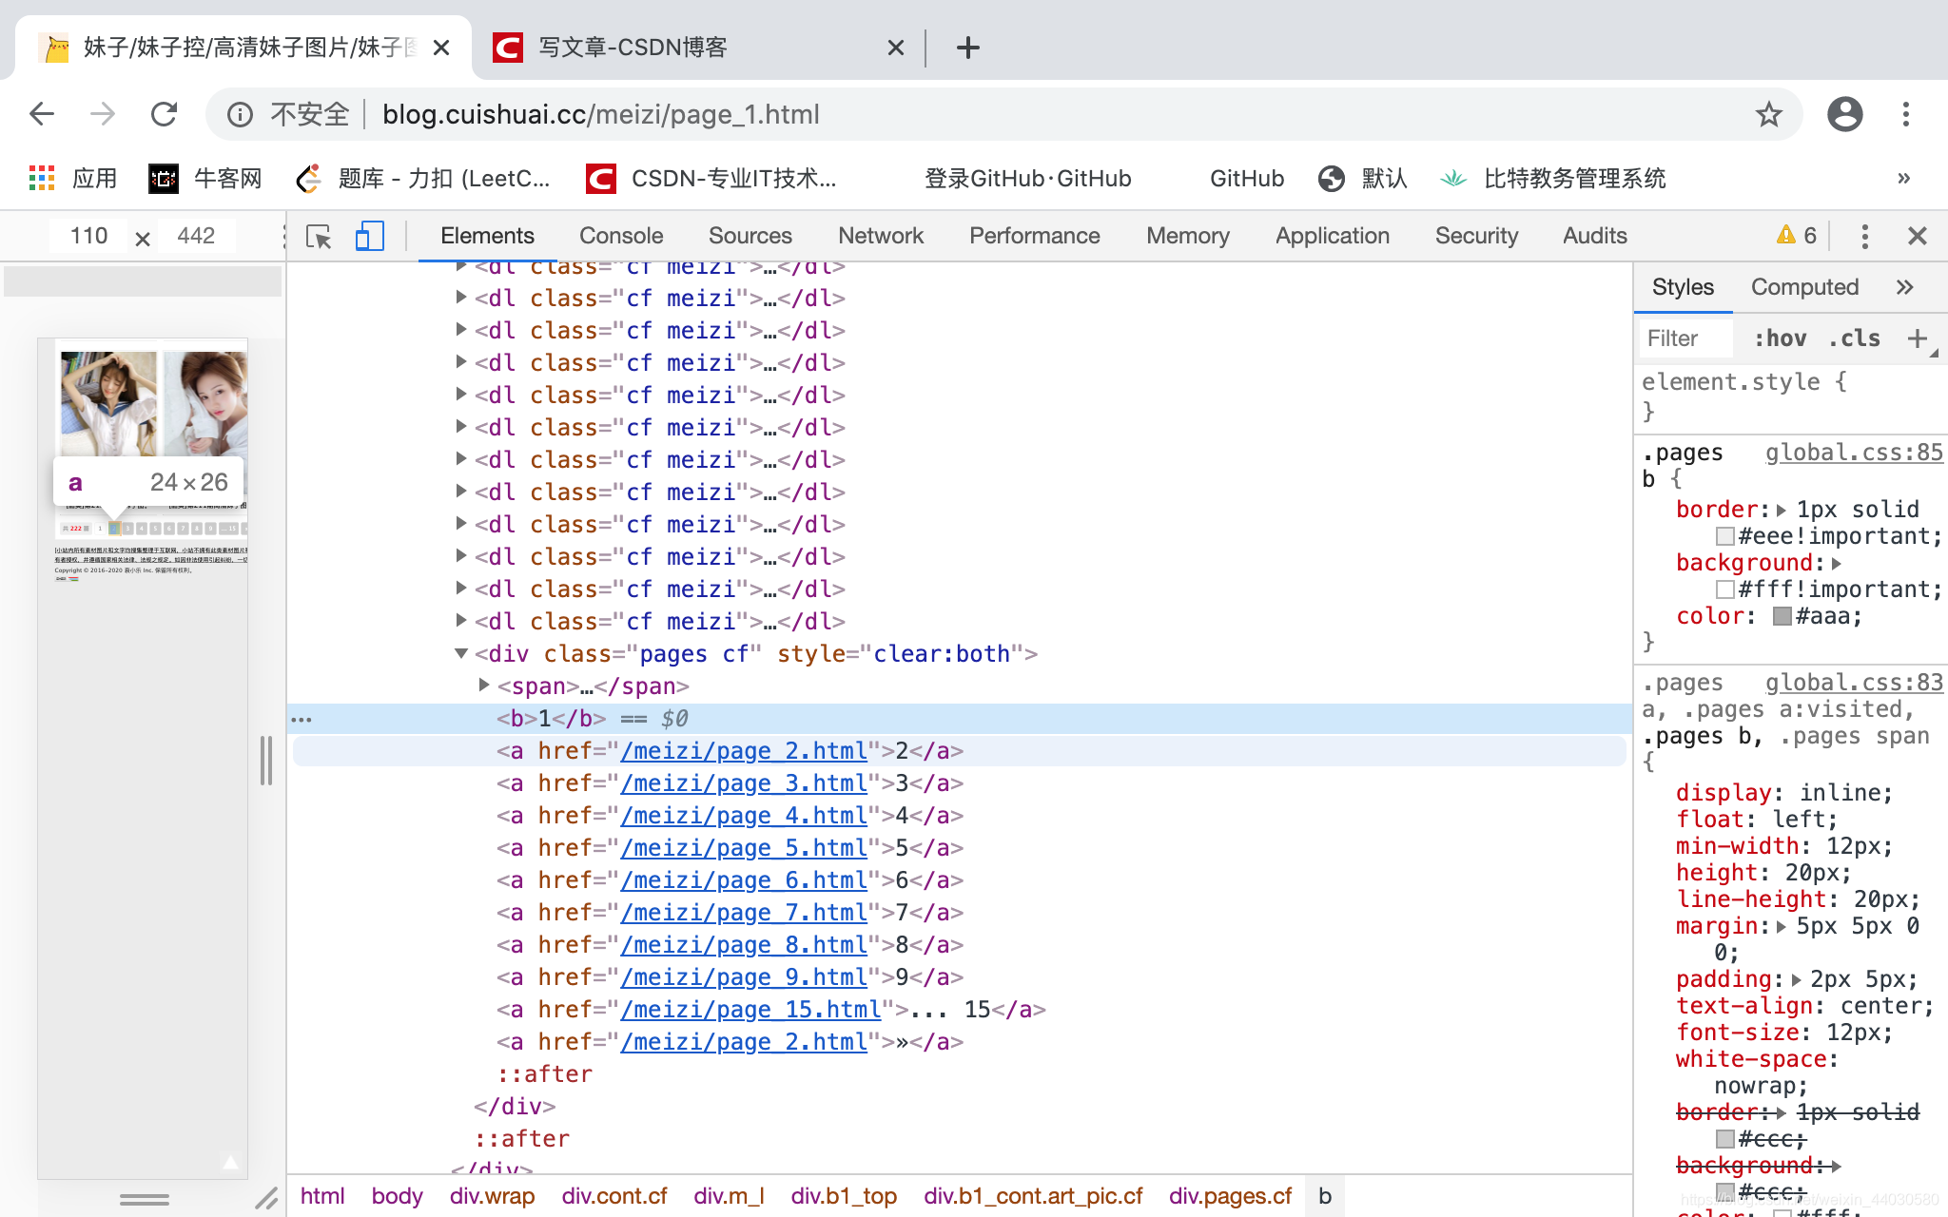The image size is (1948, 1217).
Task: Collapse the div class pages cf node
Action: [461, 653]
